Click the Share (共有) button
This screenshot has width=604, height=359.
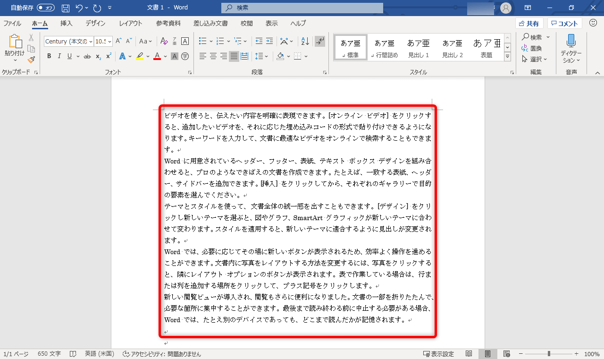coord(529,24)
